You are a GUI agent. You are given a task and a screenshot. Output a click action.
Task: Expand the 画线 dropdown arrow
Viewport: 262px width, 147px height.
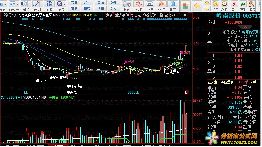point(41,4)
